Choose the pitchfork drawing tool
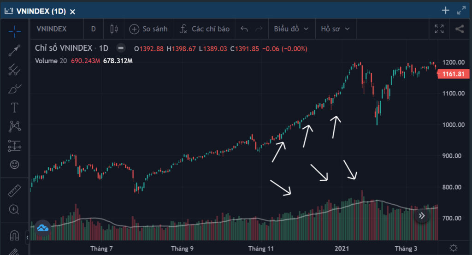This screenshot has height=255, width=472. (14, 70)
